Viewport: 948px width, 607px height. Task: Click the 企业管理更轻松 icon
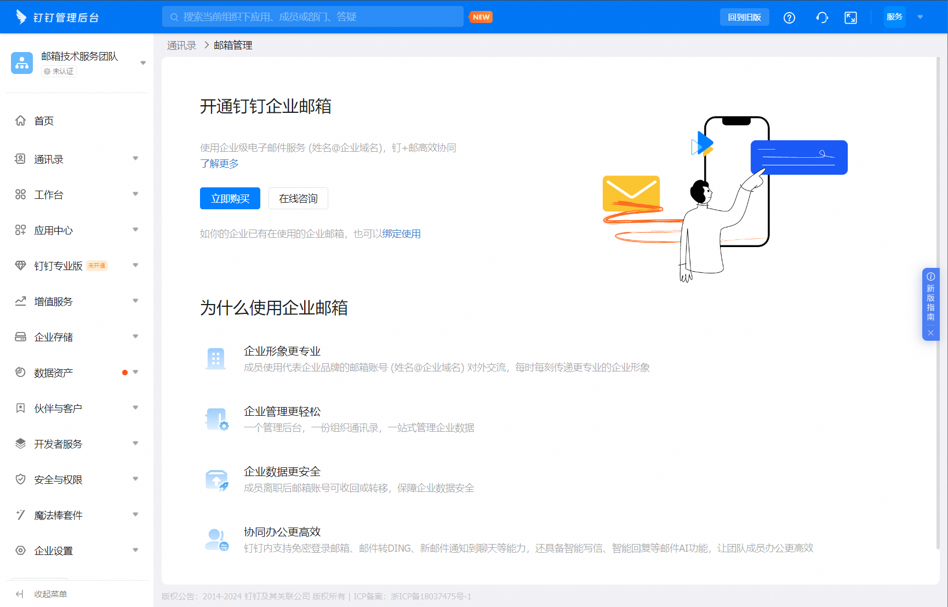pos(216,419)
